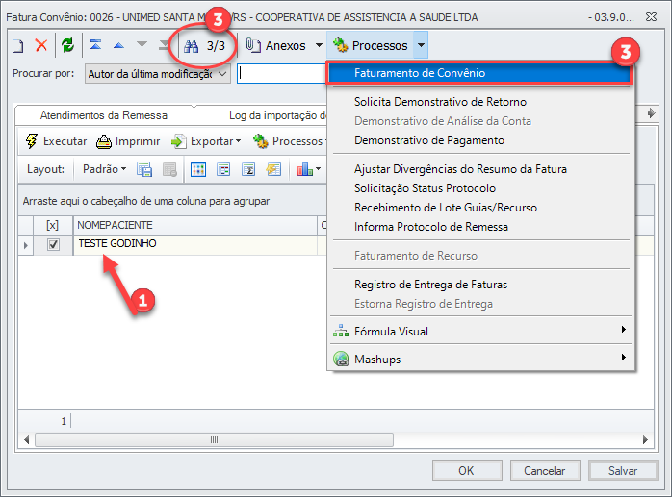
Task: Click the tab scroll right arrow
Action: tap(652, 113)
